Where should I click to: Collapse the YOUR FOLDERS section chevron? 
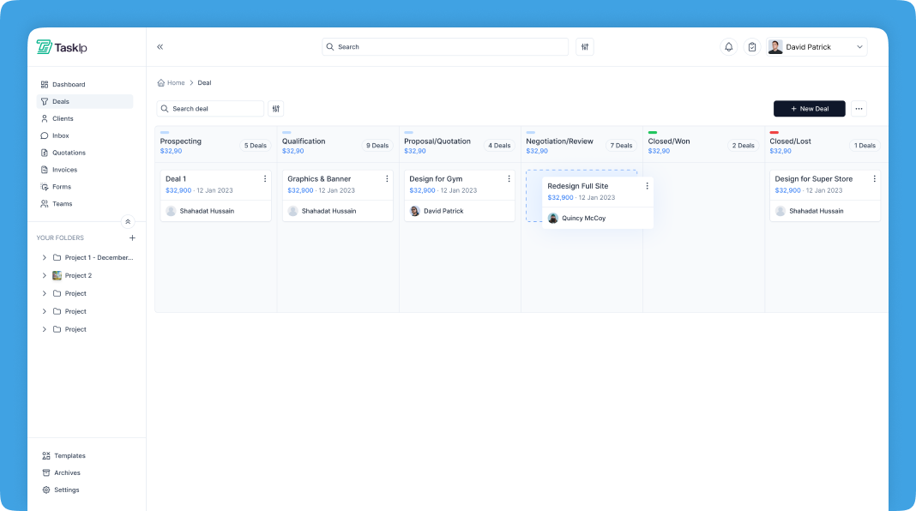point(127,221)
